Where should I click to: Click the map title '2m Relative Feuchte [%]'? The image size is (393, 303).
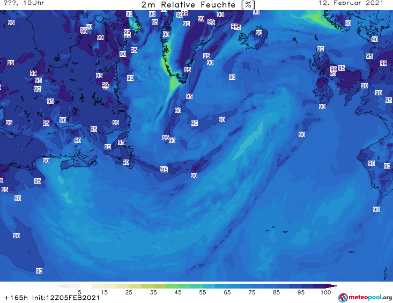(198, 5)
